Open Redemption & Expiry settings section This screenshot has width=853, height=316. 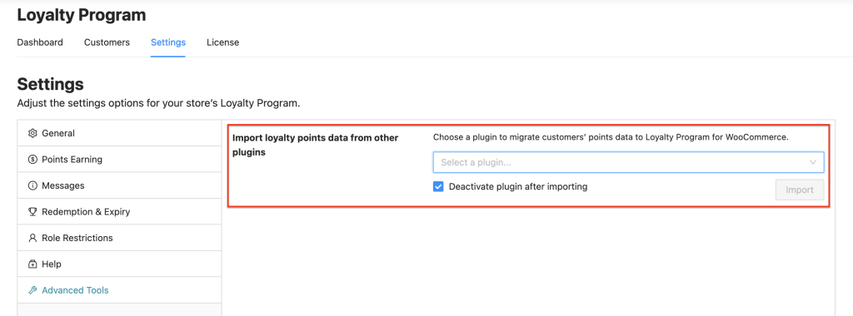(120, 212)
